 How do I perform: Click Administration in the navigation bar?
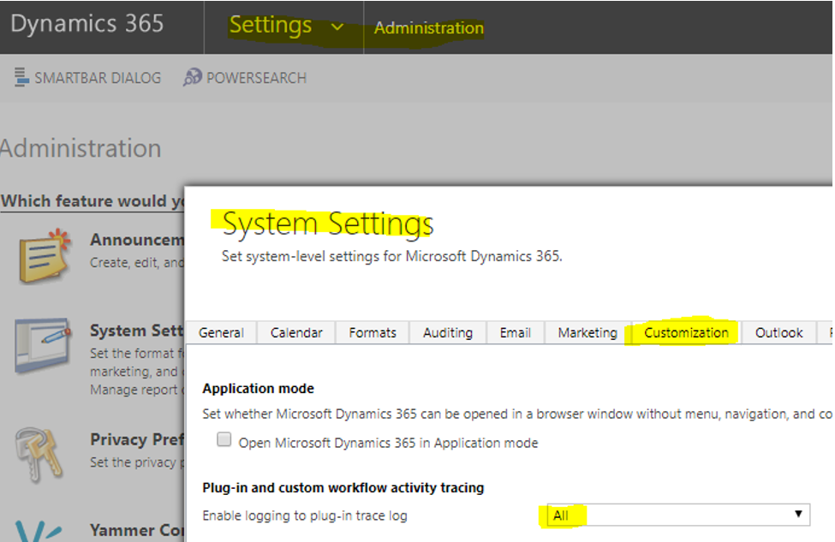[429, 27]
